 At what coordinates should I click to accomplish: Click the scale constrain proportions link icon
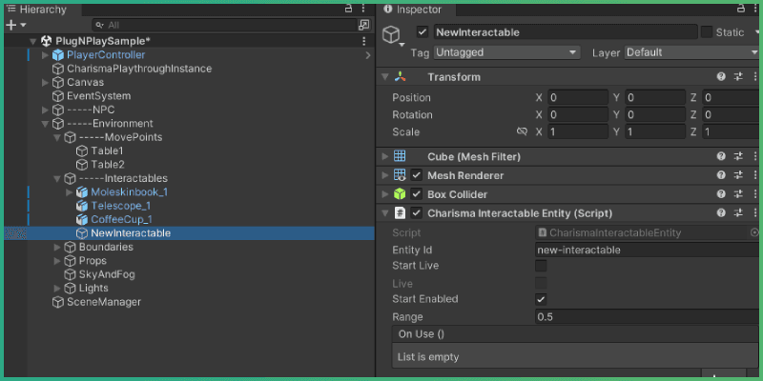point(522,131)
